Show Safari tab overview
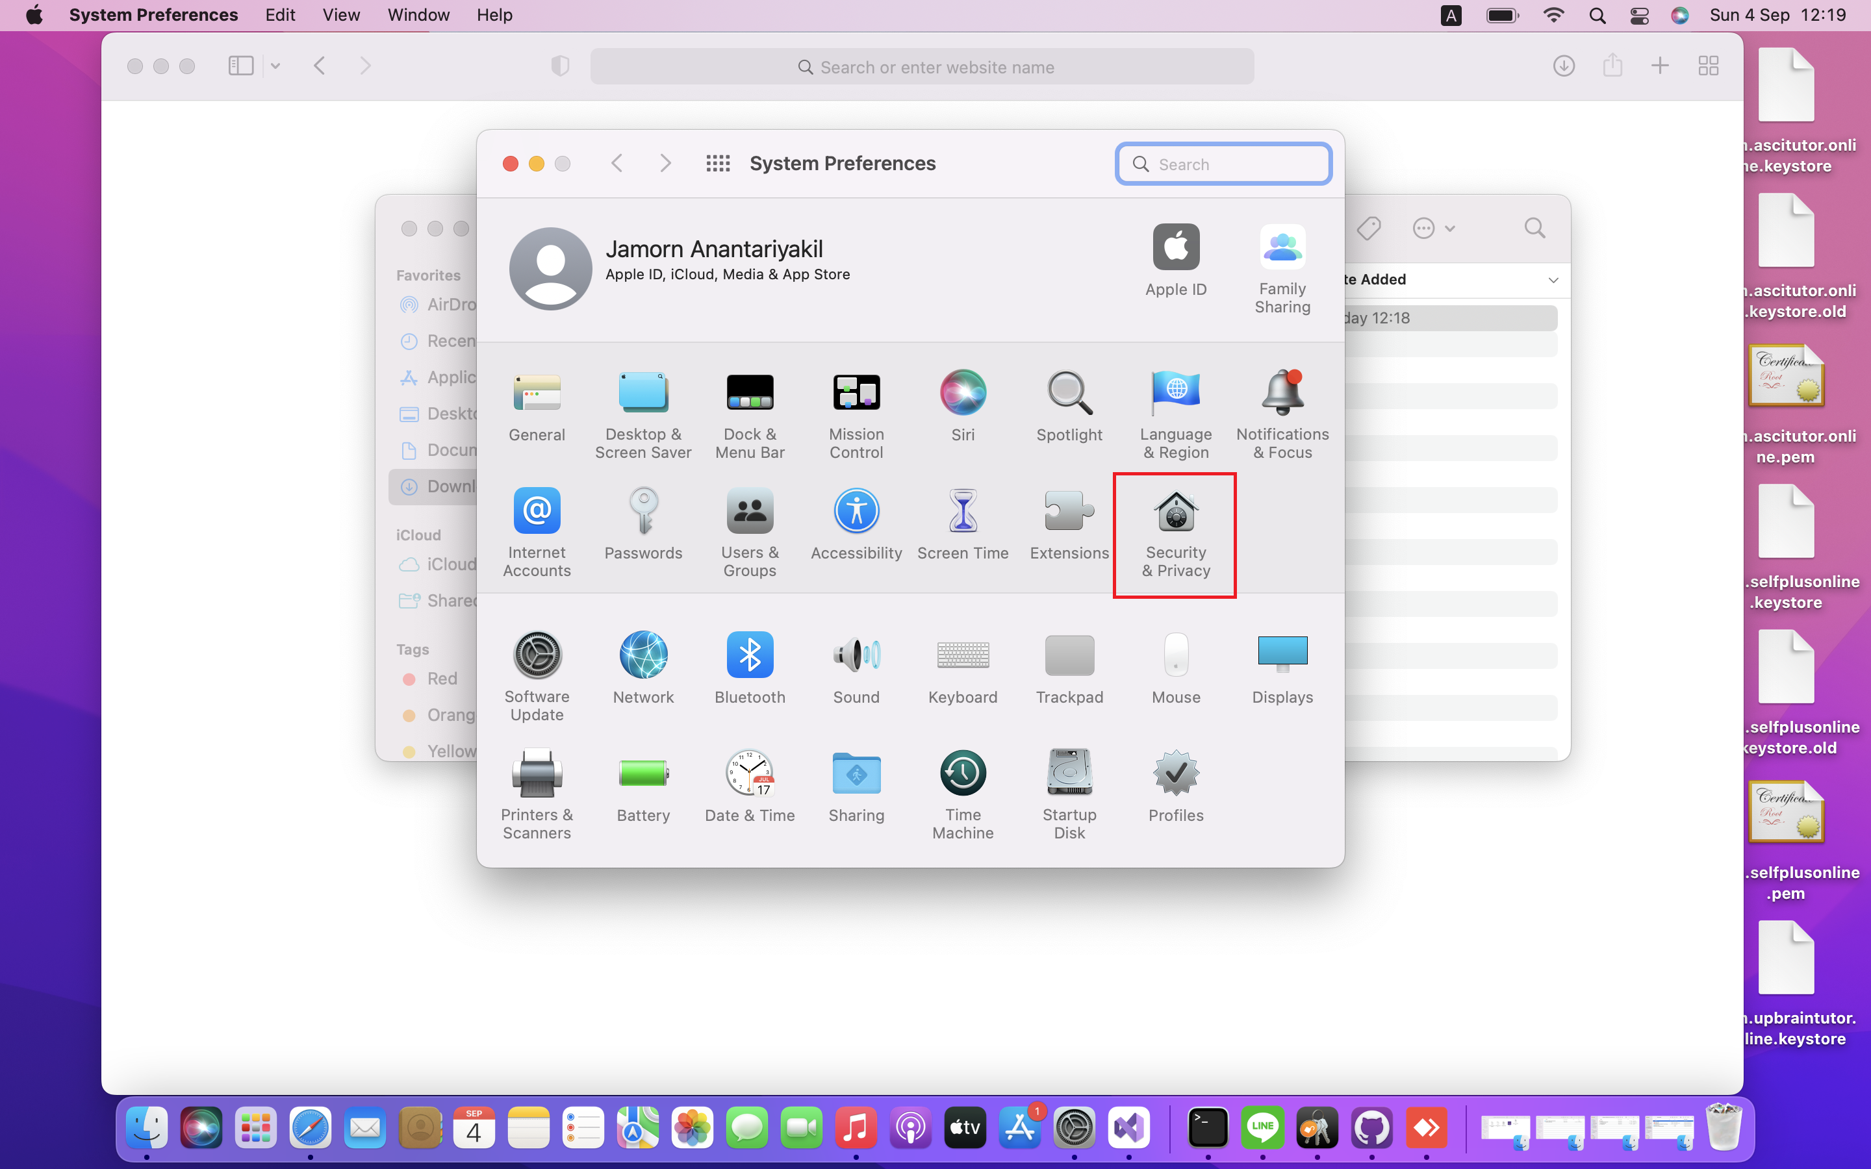Image resolution: width=1871 pixels, height=1169 pixels. click(1709, 66)
